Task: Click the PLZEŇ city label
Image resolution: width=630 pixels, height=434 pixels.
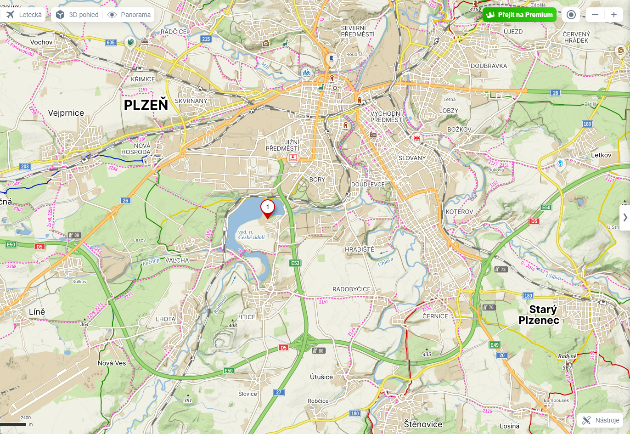Action: pos(146,105)
